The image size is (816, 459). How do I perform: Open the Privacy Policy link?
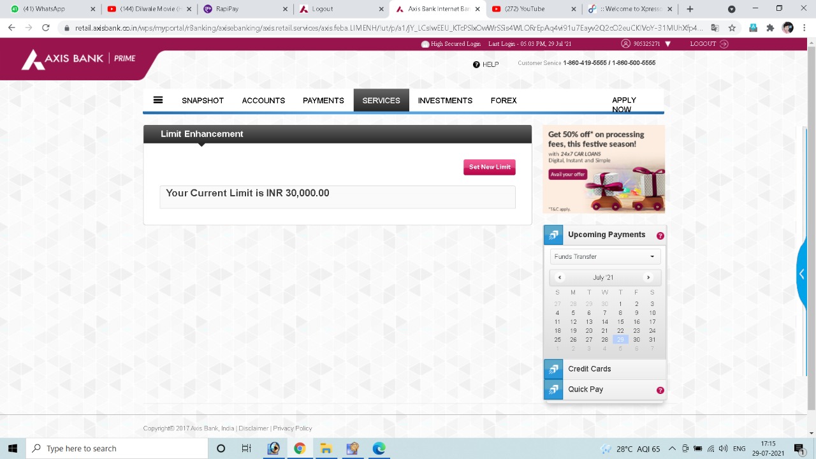pyautogui.click(x=292, y=428)
